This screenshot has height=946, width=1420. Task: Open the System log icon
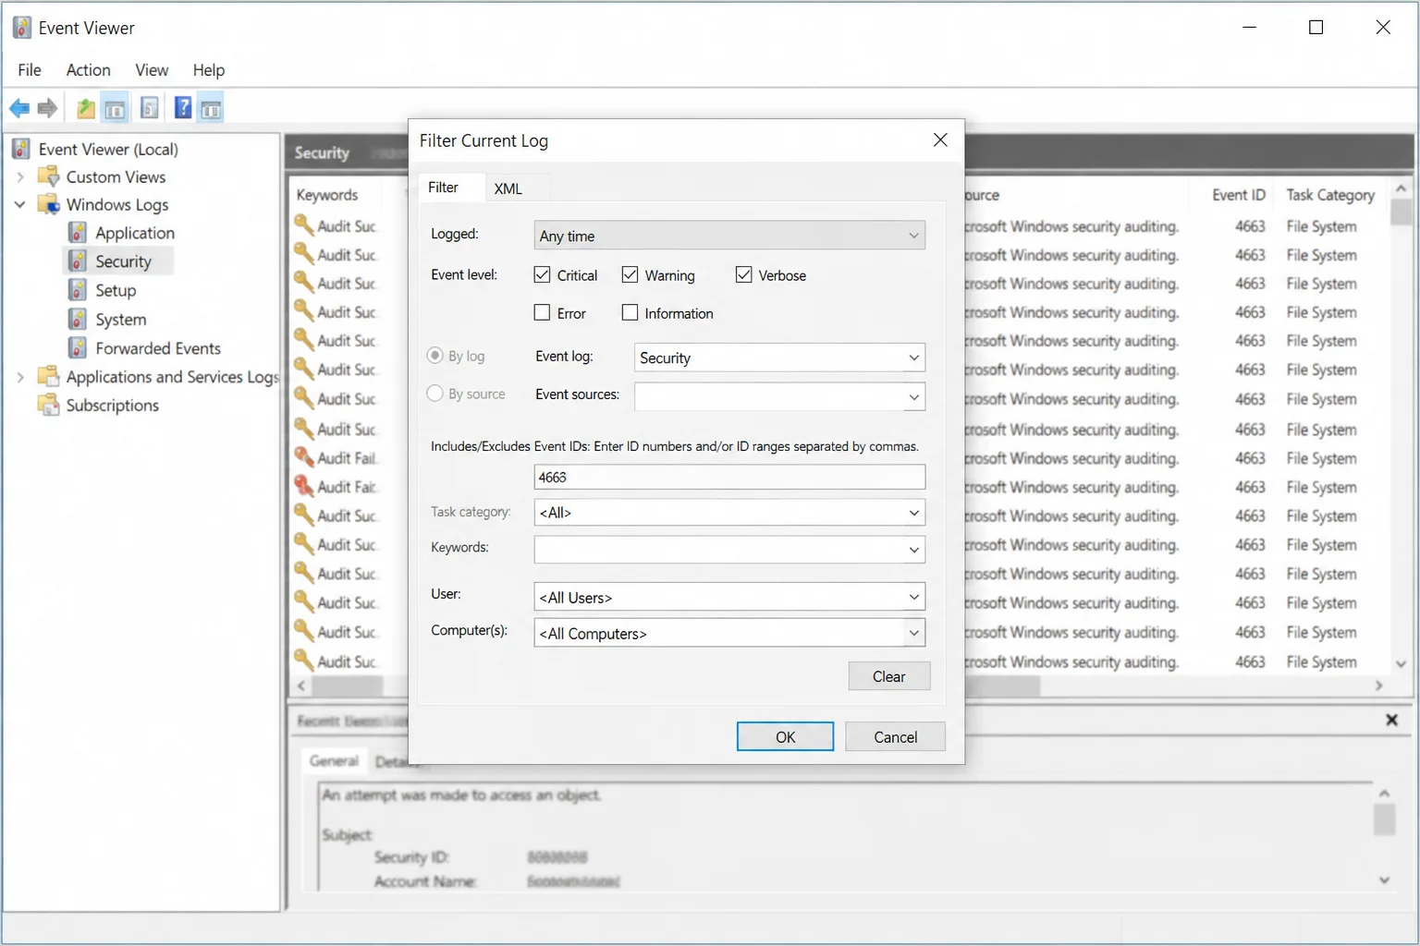(x=79, y=320)
